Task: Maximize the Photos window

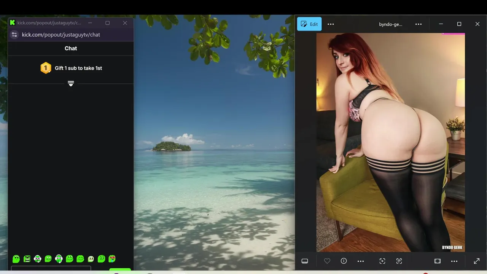Action: [459, 24]
